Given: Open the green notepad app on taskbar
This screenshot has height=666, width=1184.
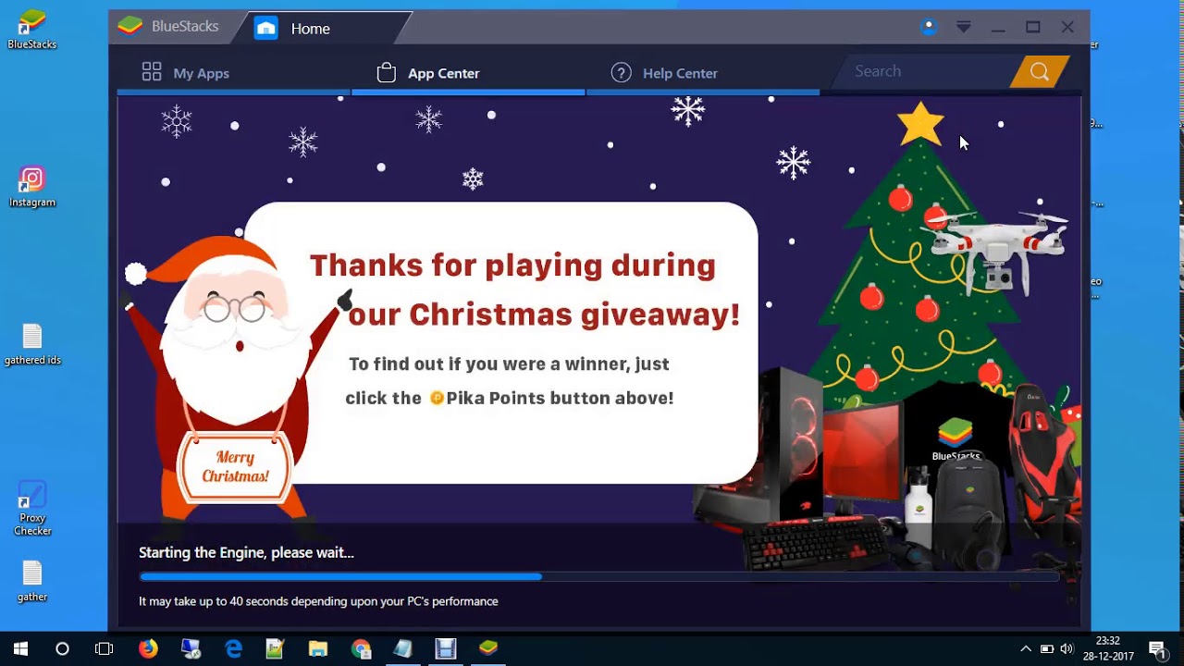Looking at the screenshot, I should coord(275,648).
